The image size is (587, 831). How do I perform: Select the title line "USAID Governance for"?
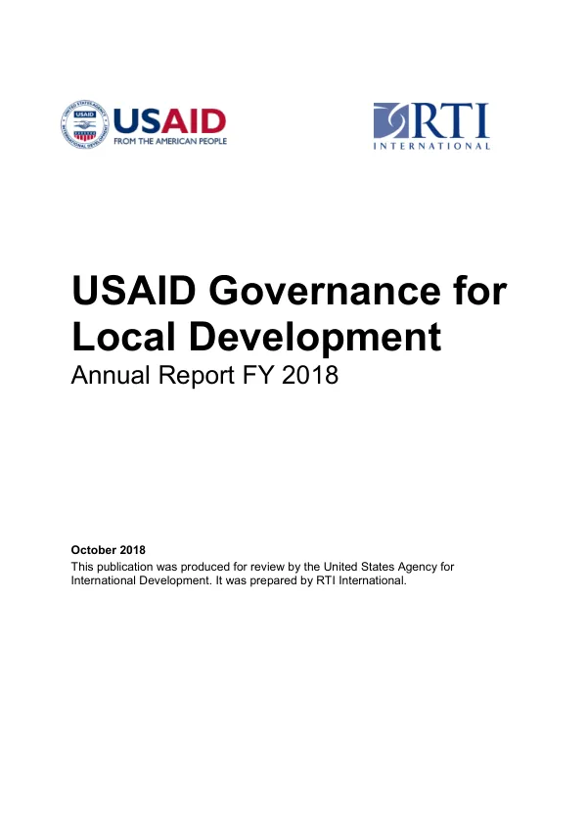click(290, 291)
